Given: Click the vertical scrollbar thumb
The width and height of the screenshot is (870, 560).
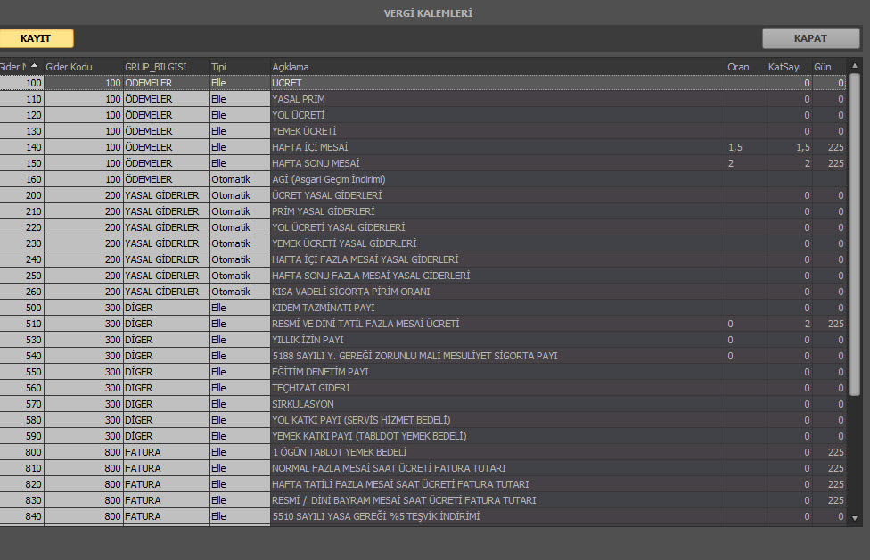Looking at the screenshot, I should (x=855, y=235).
